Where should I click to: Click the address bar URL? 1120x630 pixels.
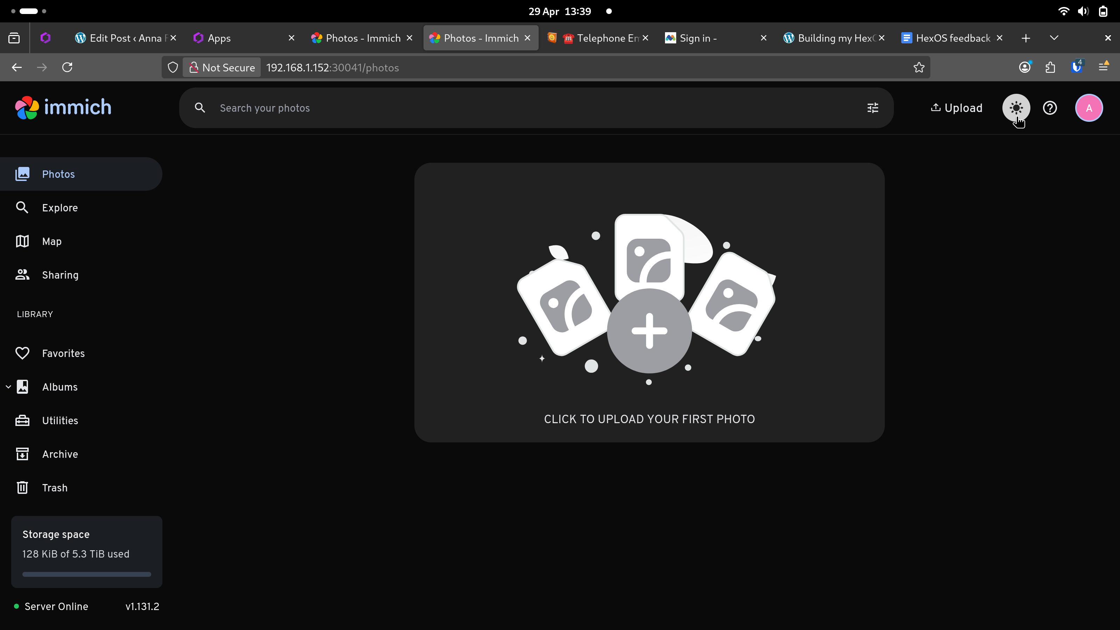(x=332, y=68)
